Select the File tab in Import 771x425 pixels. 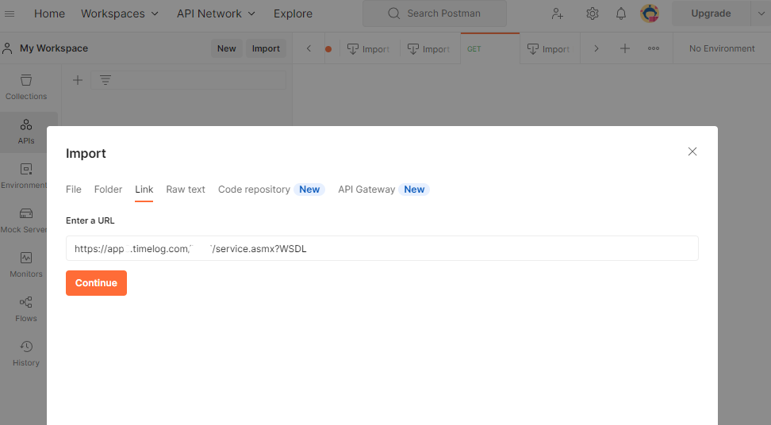(x=74, y=190)
